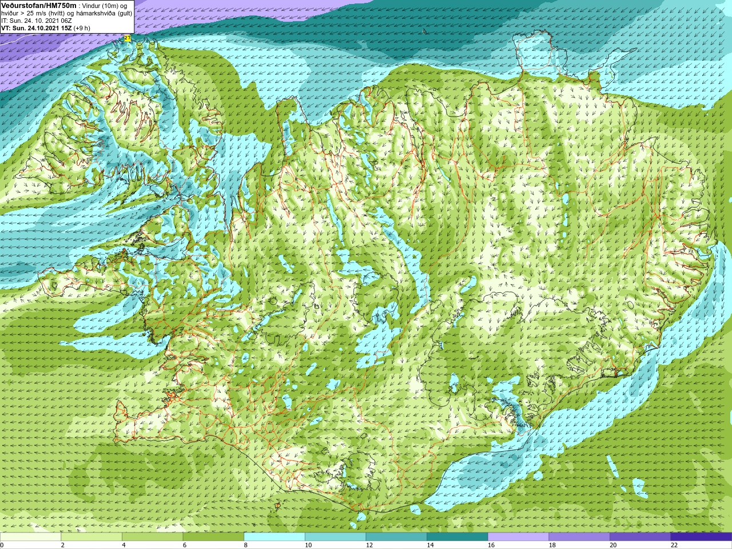732x549 pixels.
Task: Click the legend scale label '8'
Action: pyautogui.click(x=246, y=545)
